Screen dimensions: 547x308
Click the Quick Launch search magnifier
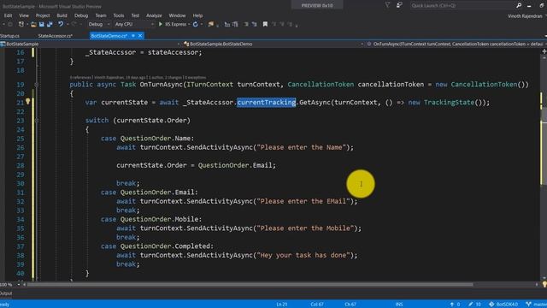pos(519,5)
